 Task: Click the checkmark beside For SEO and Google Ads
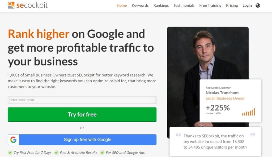pos(102,153)
